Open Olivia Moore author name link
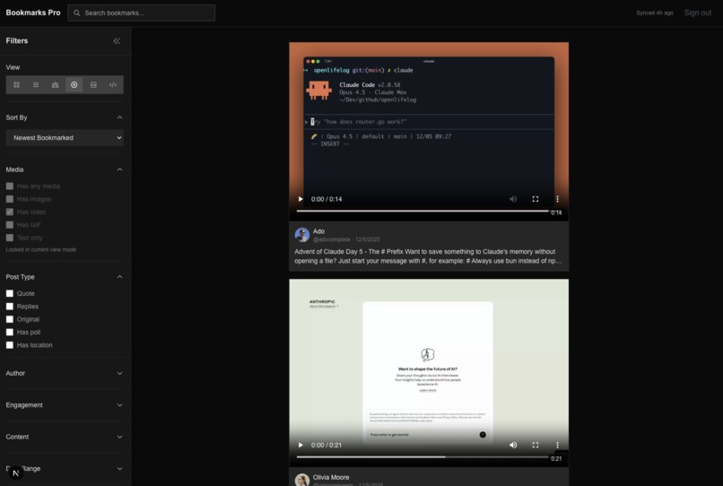 click(331, 478)
